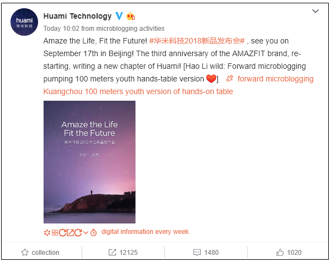Open the Huami Technology profile name
The height and width of the screenshot is (262, 331).
[x=77, y=16]
